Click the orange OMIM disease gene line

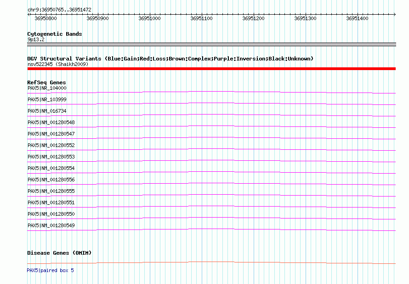point(211,262)
